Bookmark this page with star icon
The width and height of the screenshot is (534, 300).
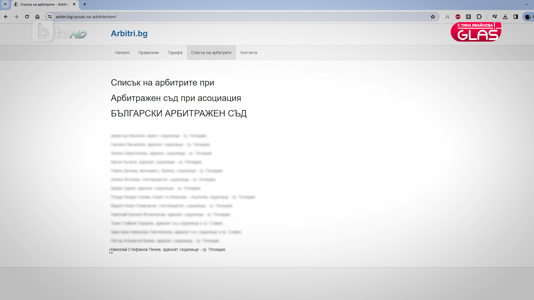433,17
